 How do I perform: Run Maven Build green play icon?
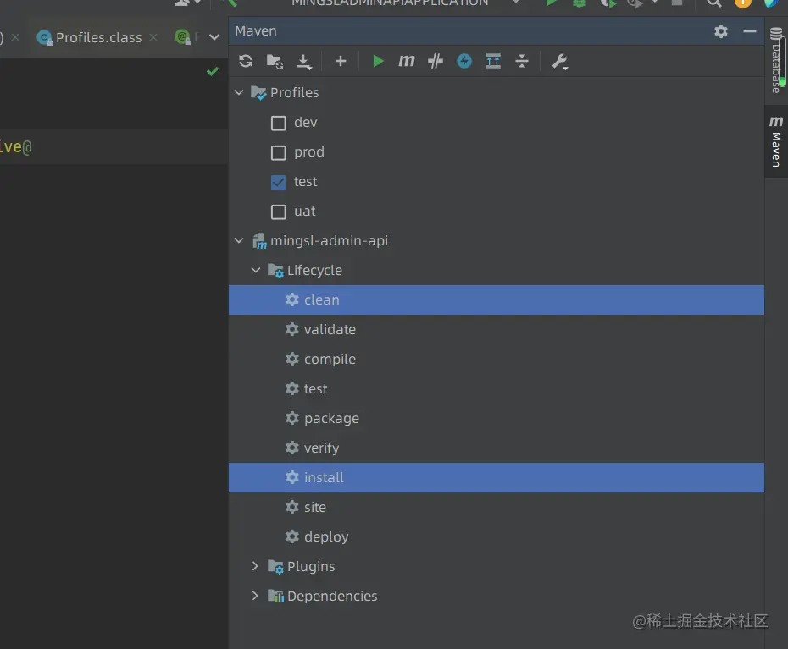coord(377,61)
